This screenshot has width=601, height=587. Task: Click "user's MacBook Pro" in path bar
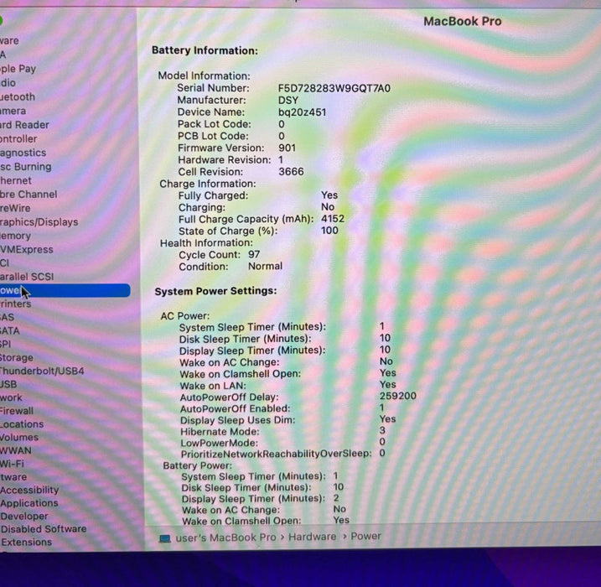tap(225, 538)
